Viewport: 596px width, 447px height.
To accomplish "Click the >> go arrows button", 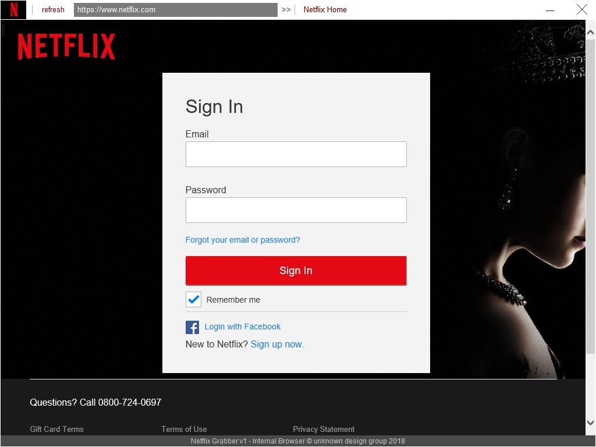I will (286, 9).
